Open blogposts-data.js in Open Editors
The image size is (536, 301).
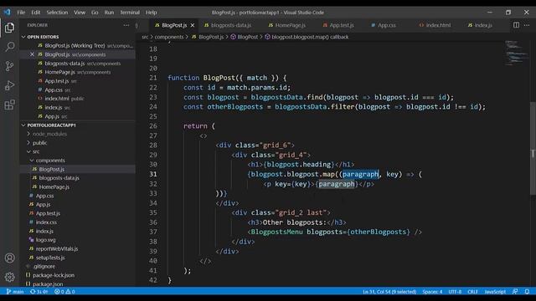tap(77, 64)
